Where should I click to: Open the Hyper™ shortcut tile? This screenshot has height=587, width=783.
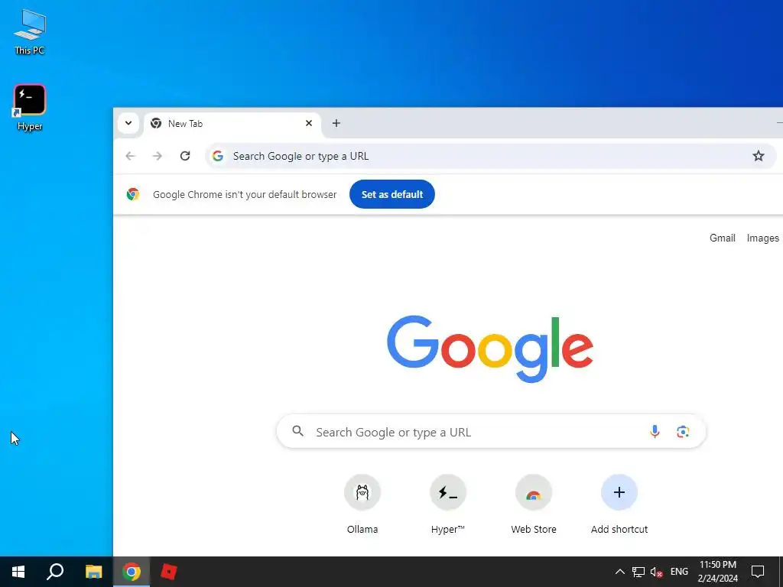[448, 504]
